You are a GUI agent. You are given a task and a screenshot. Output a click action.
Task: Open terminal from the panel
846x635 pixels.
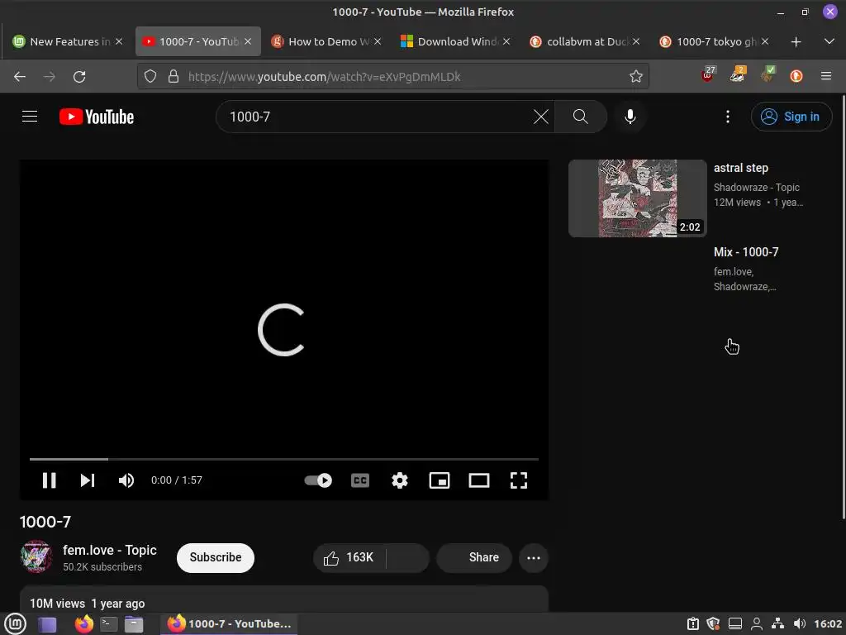point(109,624)
